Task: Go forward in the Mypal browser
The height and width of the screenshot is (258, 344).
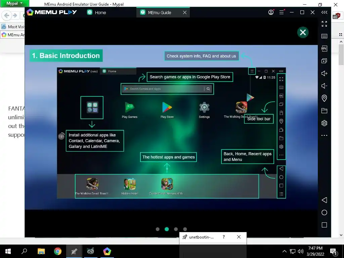Action: [x=15, y=15]
